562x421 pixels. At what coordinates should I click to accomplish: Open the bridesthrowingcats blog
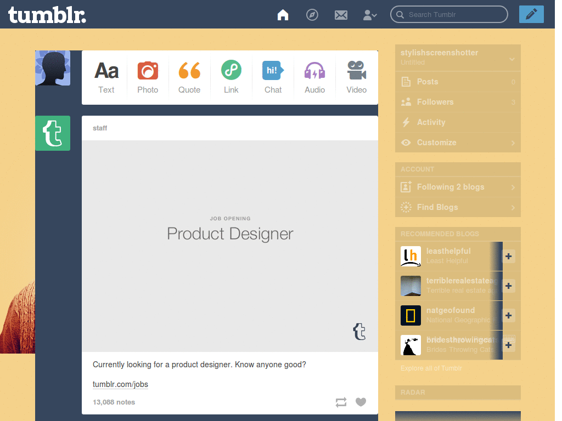462,340
